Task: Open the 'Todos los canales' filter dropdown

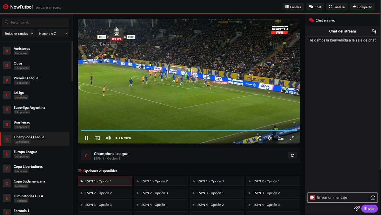Action: click(x=19, y=33)
